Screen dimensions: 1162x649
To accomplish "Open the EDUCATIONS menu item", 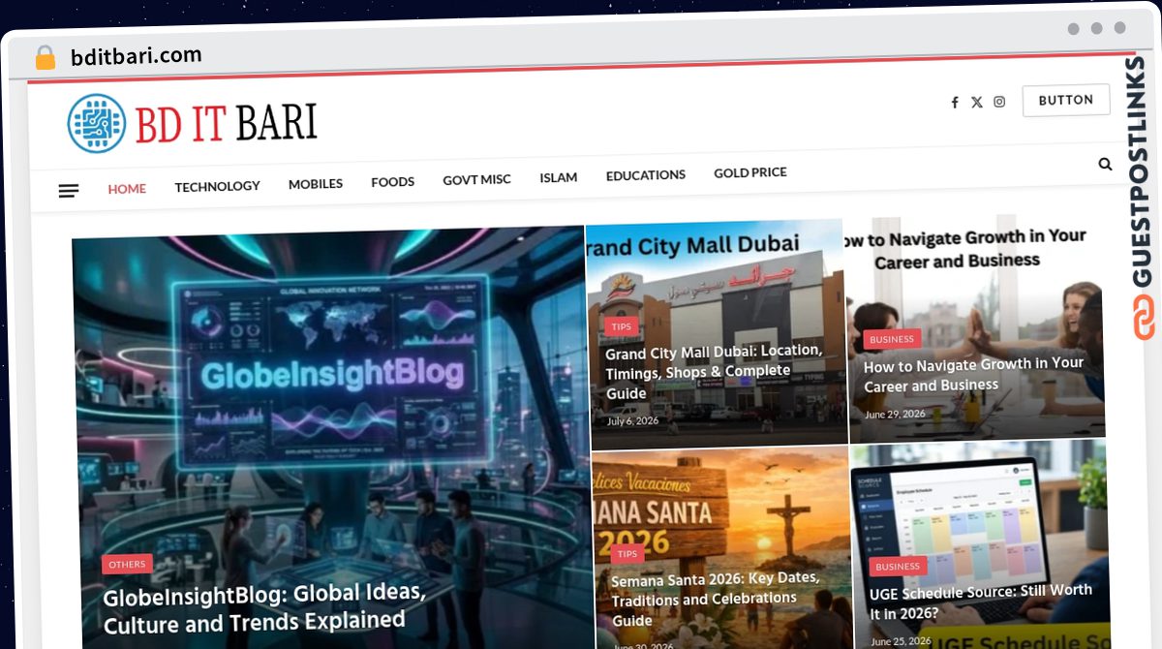I will 646,175.
